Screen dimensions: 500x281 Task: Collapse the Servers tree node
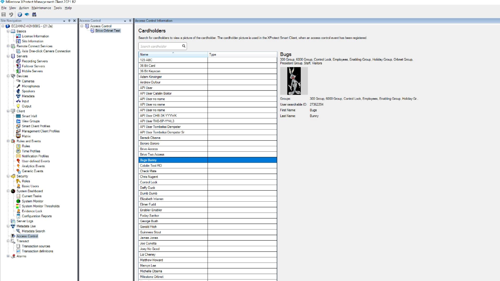point(8,56)
